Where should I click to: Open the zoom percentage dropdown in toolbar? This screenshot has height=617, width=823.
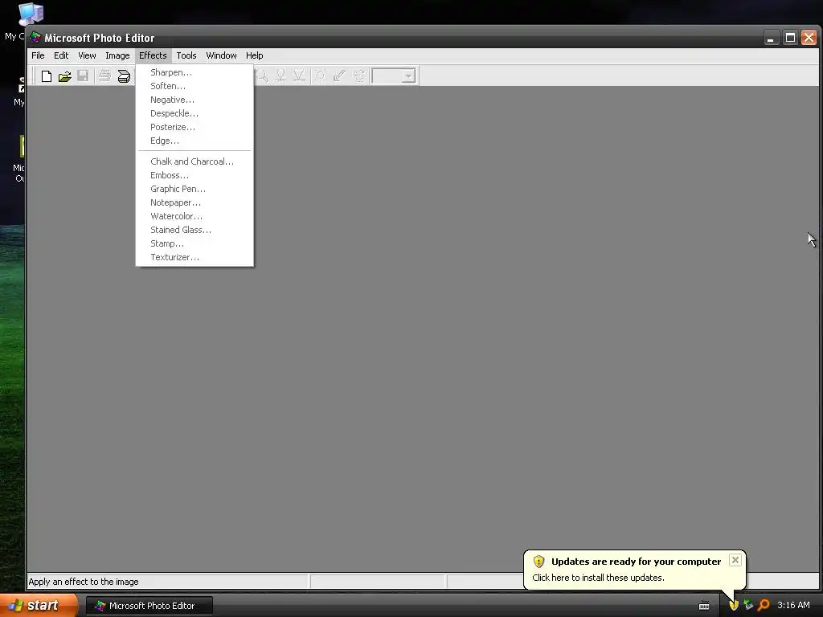pos(408,76)
